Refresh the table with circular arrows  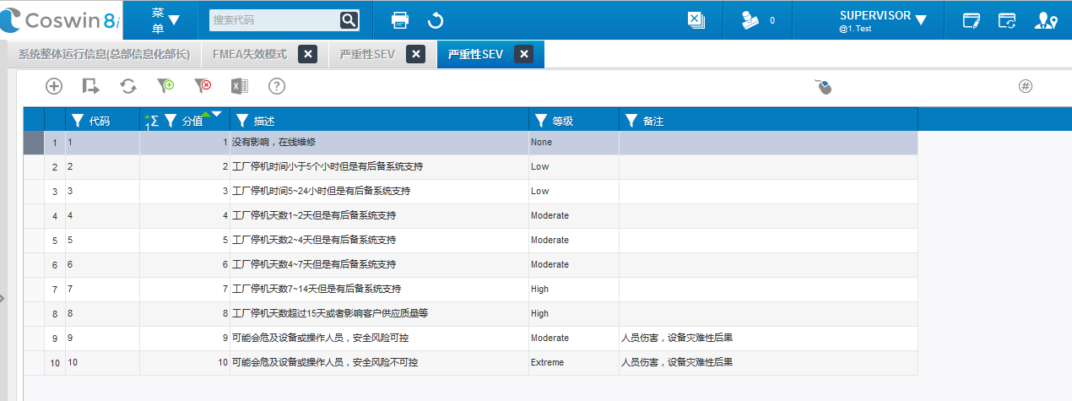coord(128,85)
